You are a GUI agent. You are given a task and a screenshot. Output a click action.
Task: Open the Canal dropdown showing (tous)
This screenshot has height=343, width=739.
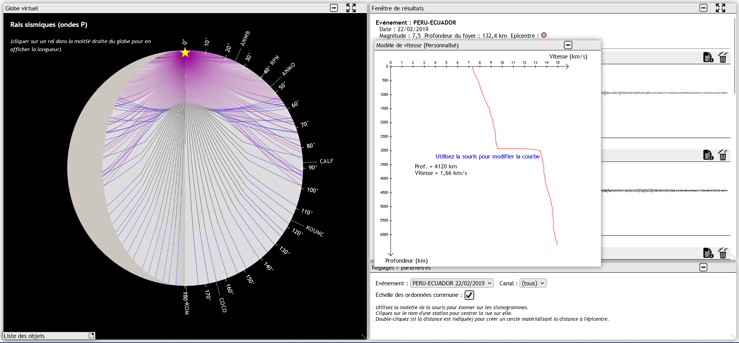pos(533,283)
